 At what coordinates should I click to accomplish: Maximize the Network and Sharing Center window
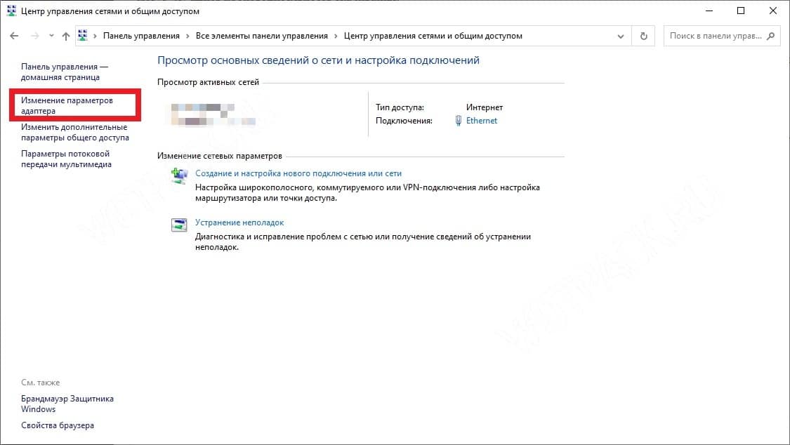(x=741, y=11)
